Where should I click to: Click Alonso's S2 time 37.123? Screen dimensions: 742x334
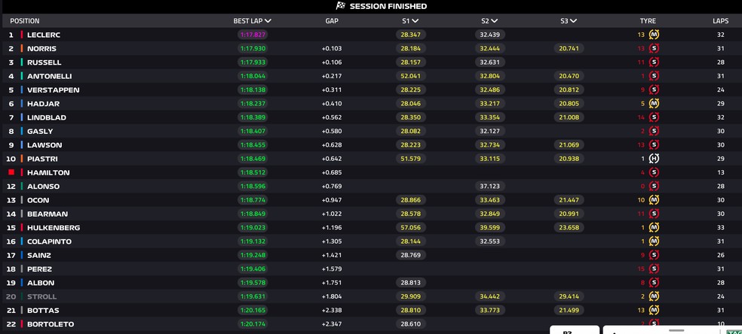[490, 187]
